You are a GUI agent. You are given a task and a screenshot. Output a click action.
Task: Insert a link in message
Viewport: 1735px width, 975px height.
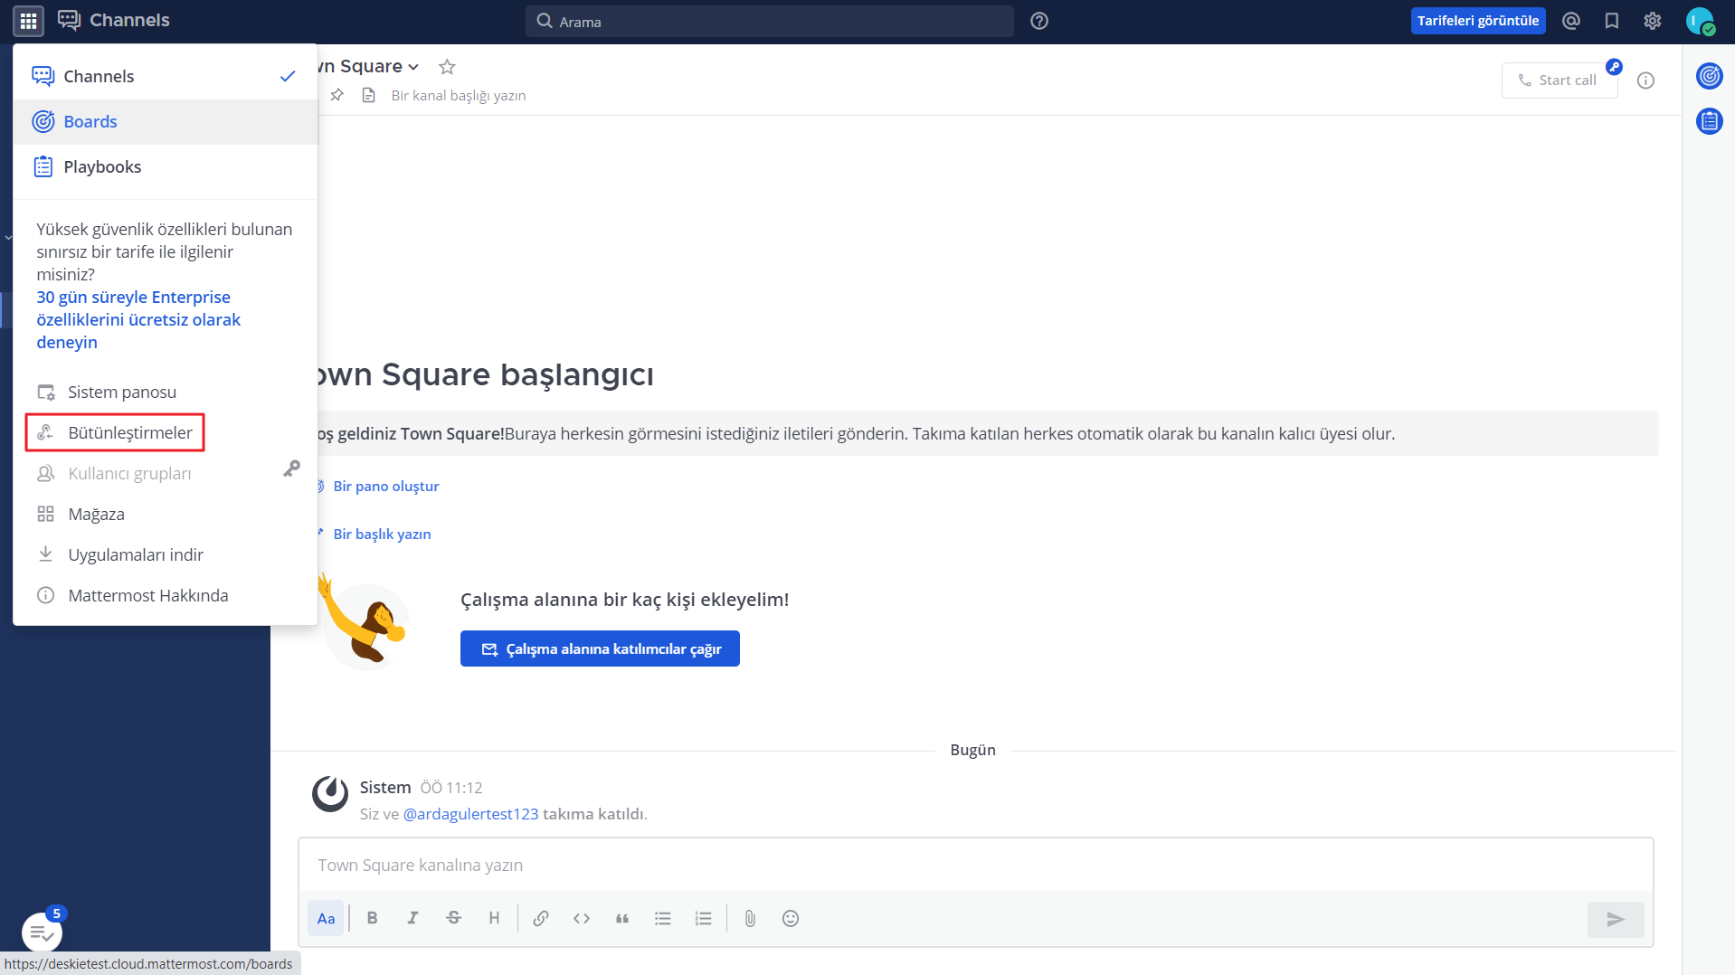541,919
